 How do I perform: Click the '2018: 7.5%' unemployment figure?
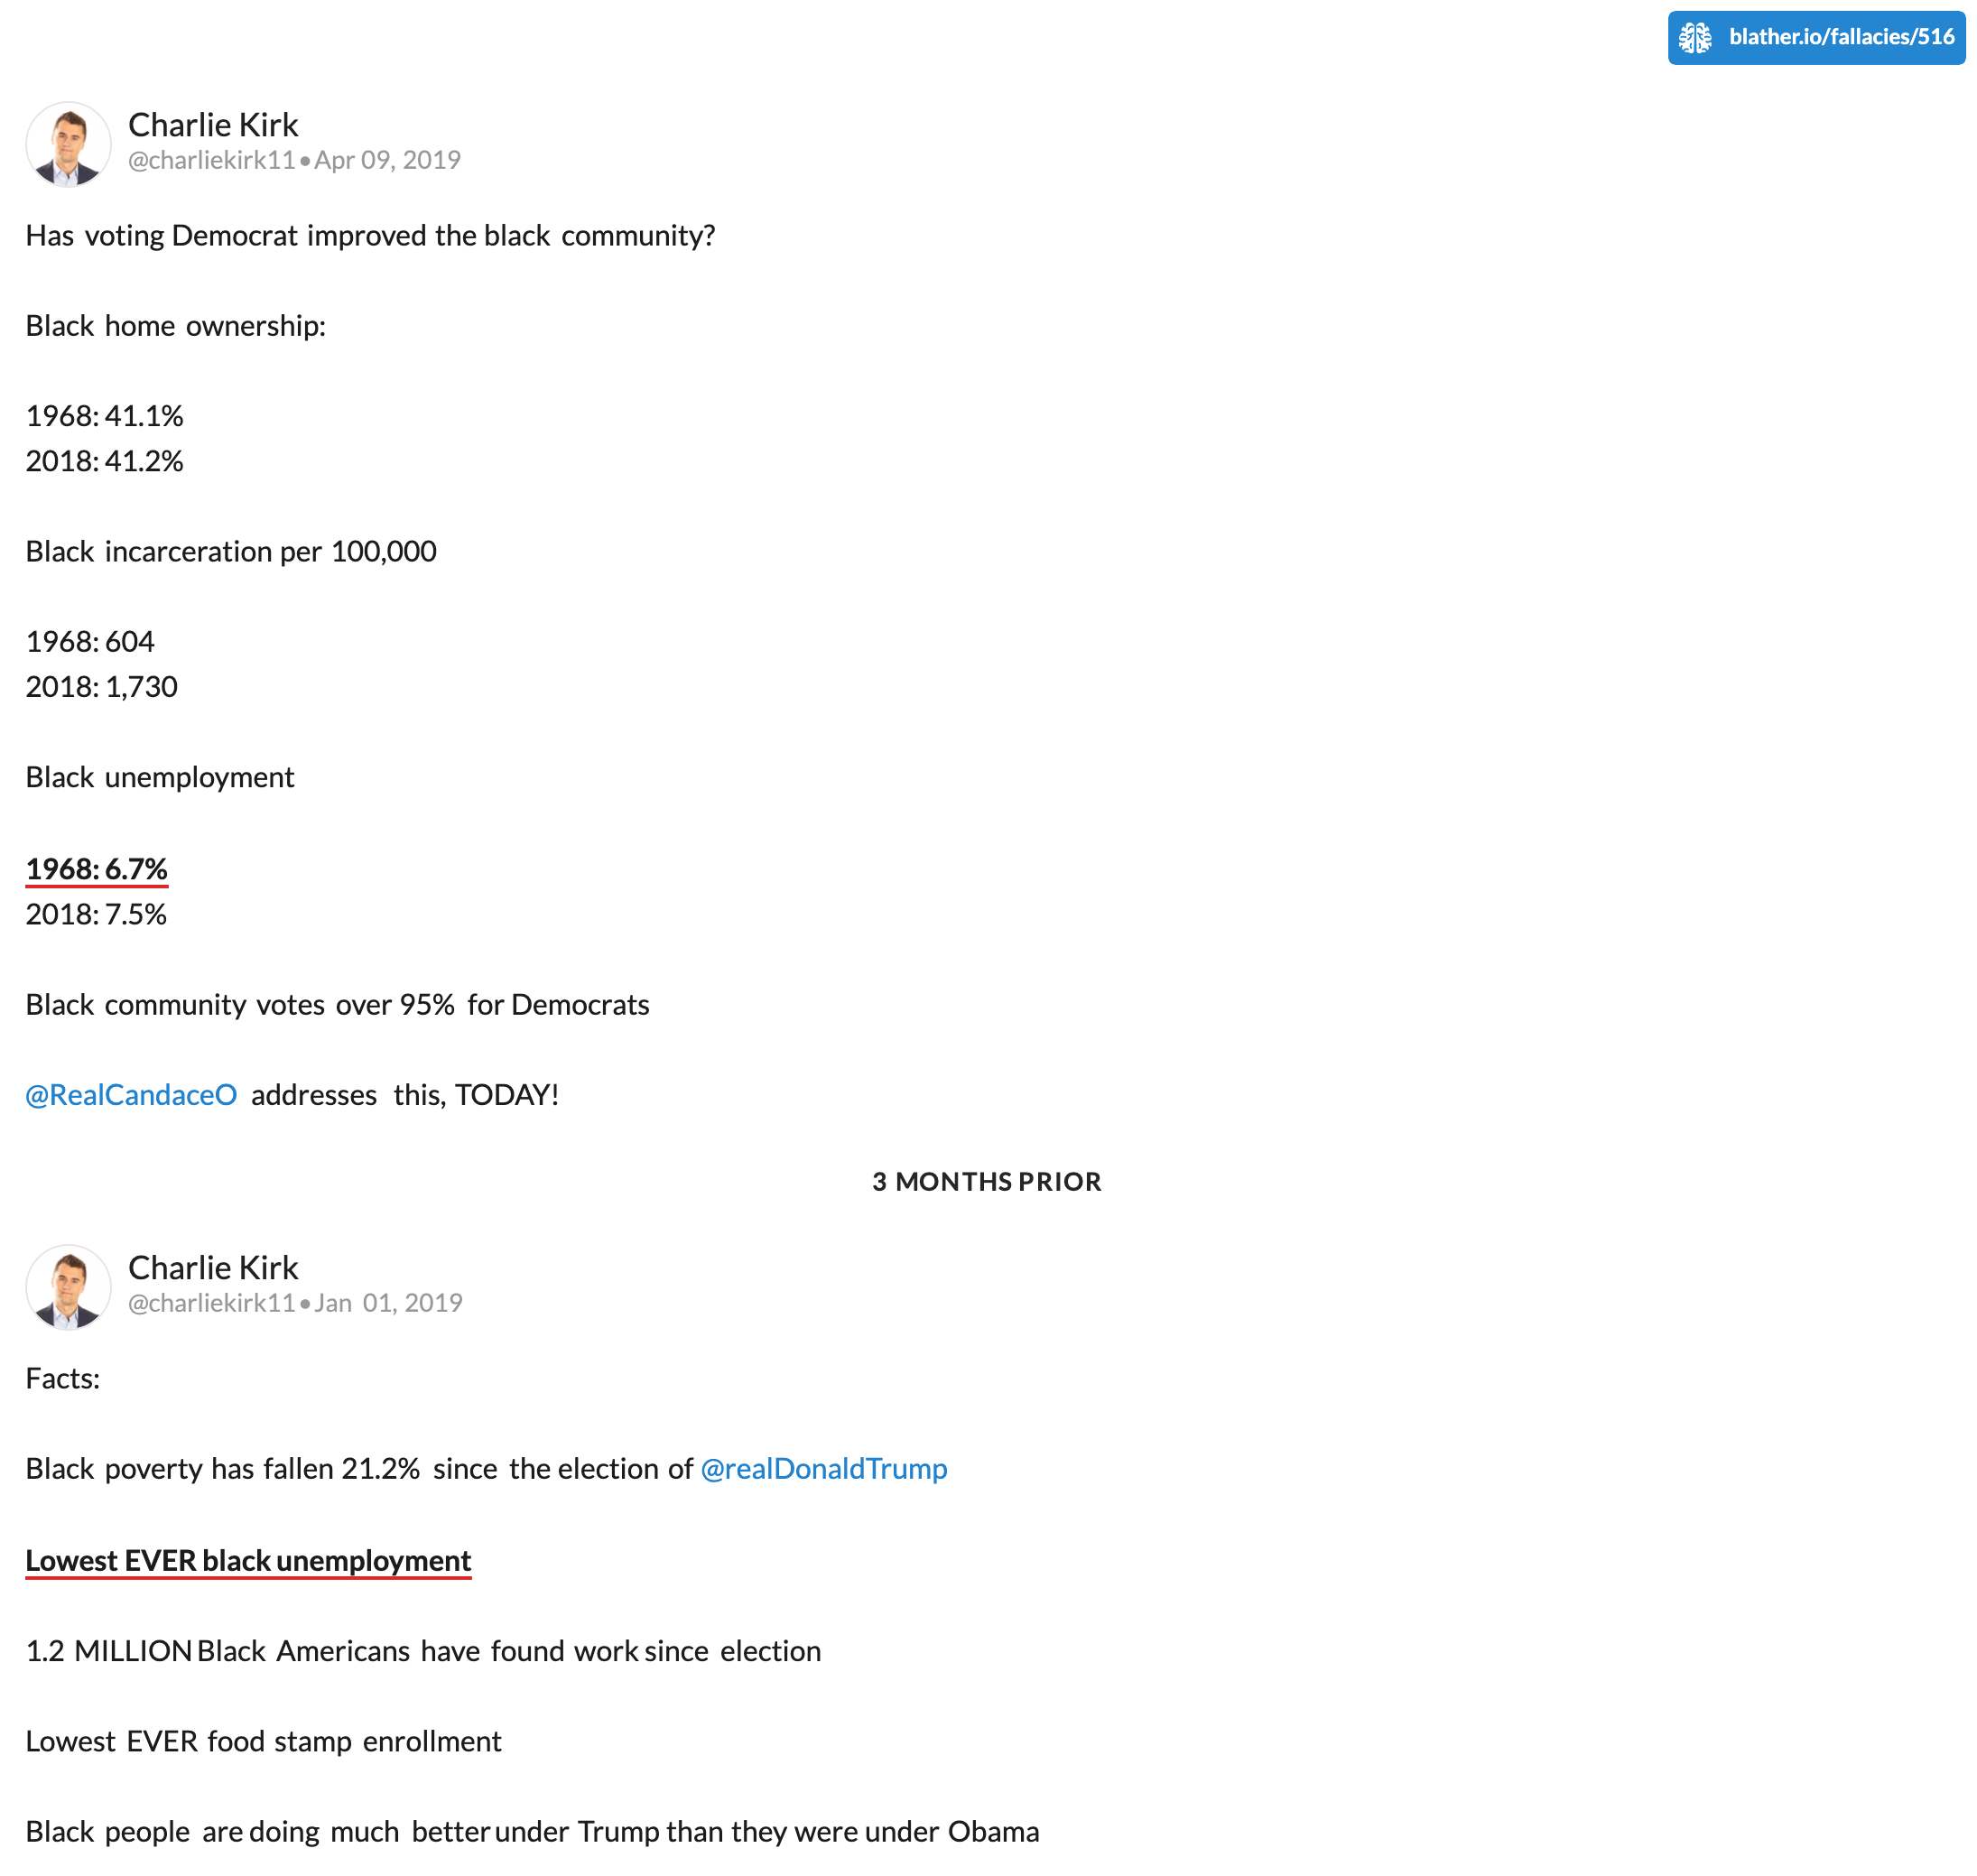[x=96, y=914]
